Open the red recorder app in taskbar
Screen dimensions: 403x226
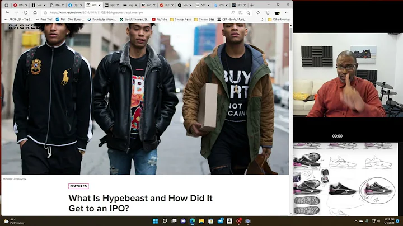coord(239,221)
